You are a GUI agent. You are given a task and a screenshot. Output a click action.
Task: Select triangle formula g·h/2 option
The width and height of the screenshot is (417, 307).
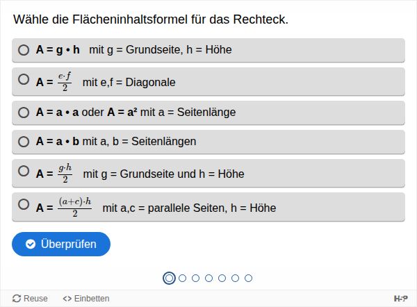tap(24, 172)
